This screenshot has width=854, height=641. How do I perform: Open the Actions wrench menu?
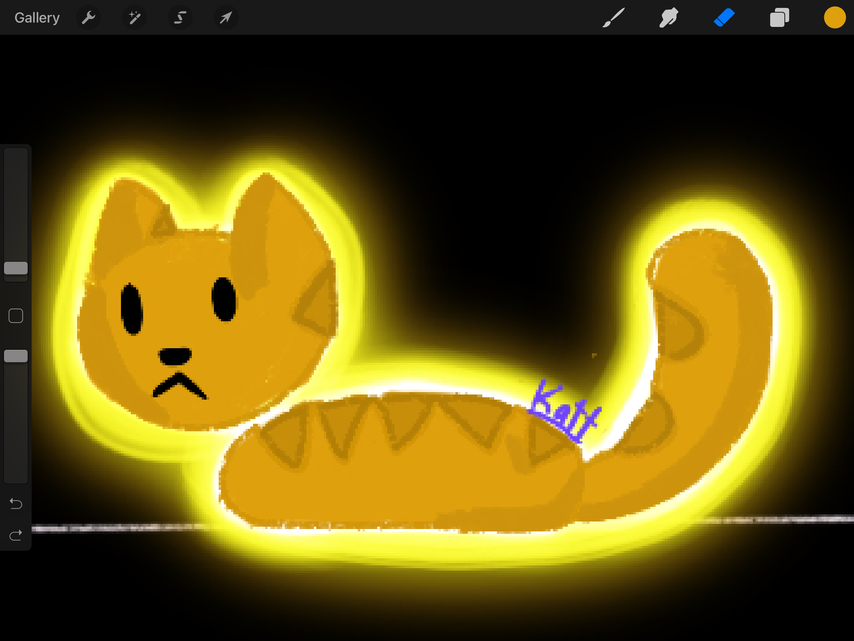[89, 18]
